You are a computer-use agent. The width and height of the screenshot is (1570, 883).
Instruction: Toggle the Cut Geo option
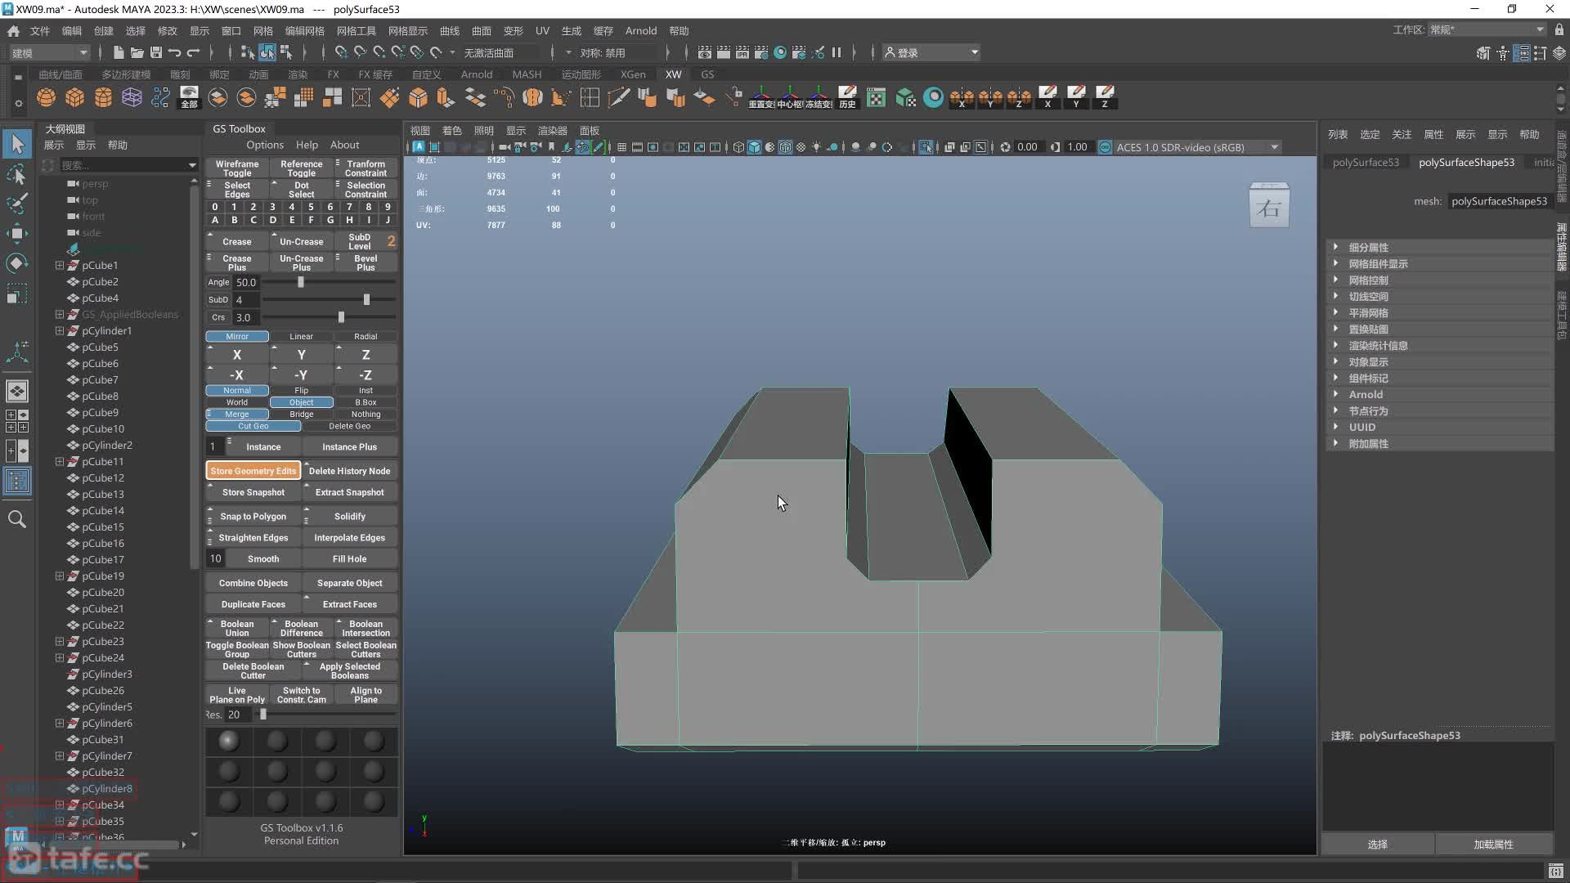(x=253, y=426)
